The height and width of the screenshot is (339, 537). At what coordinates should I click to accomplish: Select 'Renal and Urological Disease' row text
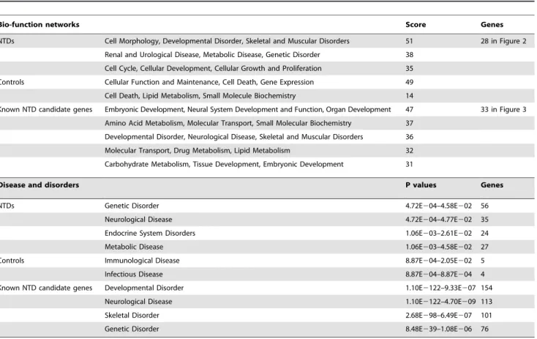[x=212, y=55]
